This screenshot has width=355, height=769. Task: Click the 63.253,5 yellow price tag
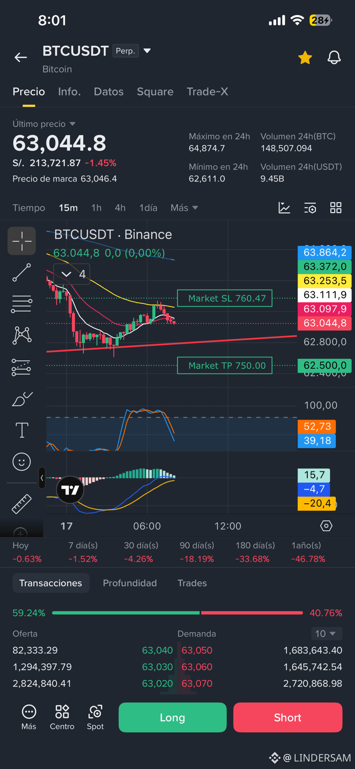point(325,281)
